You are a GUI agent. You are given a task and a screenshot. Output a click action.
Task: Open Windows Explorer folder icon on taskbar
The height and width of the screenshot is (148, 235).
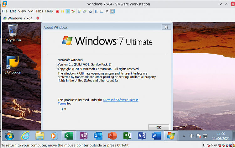[x=40, y=136]
